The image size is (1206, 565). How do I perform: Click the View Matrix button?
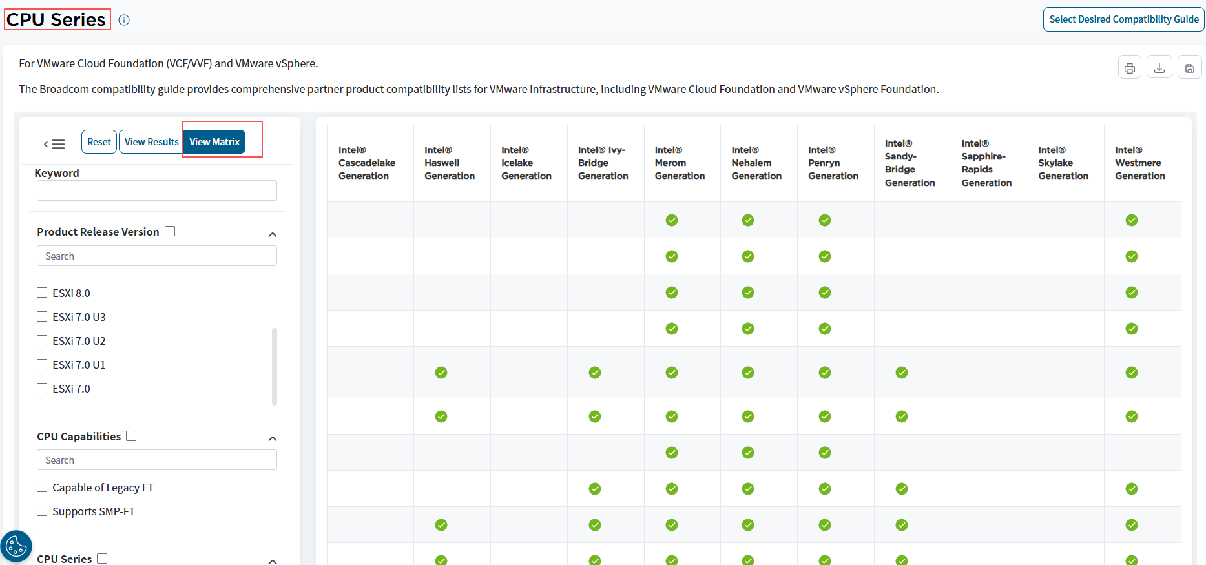[x=214, y=142]
